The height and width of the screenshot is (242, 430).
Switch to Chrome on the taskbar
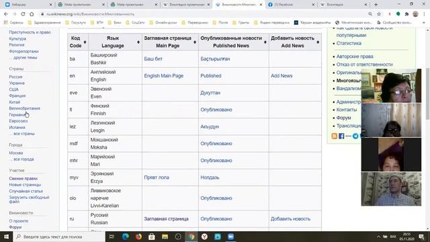coord(191,237)
